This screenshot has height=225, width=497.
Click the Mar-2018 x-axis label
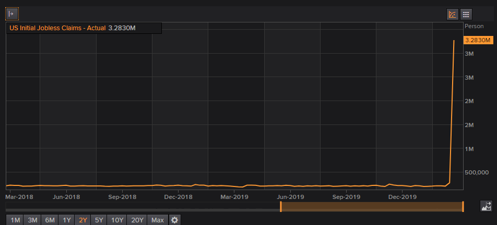click(x=19, y=197)
